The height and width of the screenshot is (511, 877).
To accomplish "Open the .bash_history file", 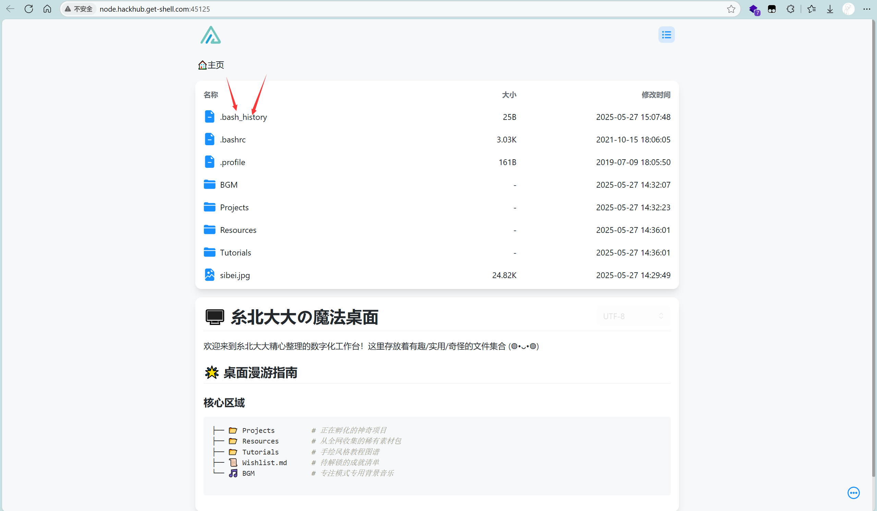I will click(x=243, y=117).
